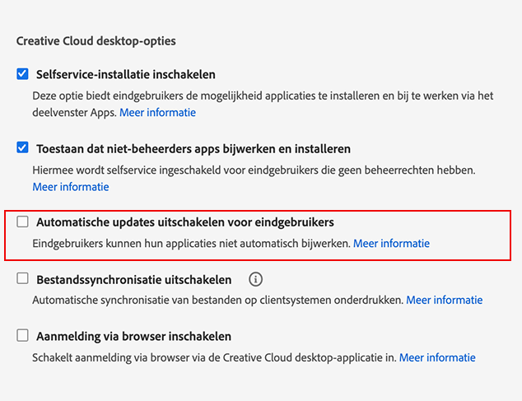Click the 'Selfservice-installatie inschakelen' label text

pos(126,74)
